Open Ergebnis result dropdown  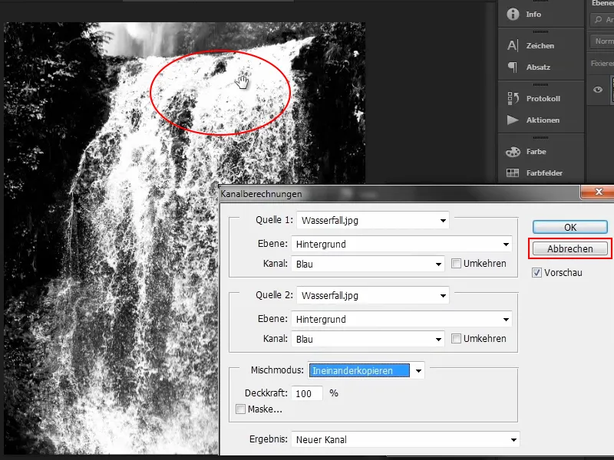[405, 439]
